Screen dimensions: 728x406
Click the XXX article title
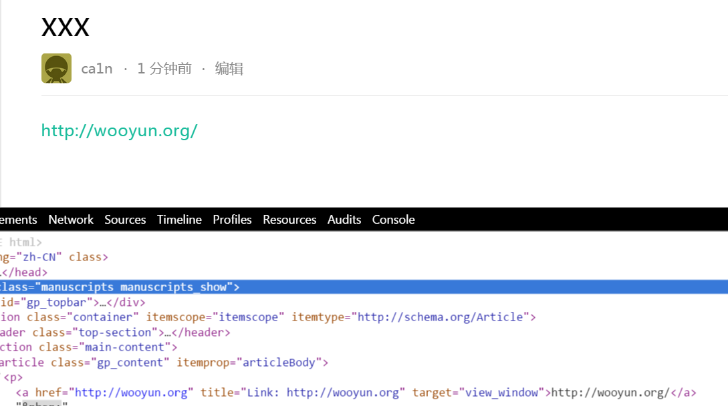[x=66, y=27]
